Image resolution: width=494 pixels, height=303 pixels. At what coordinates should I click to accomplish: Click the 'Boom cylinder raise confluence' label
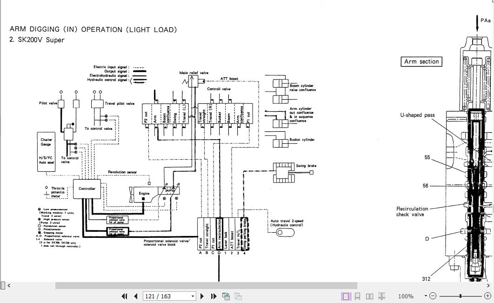[302, 88]
